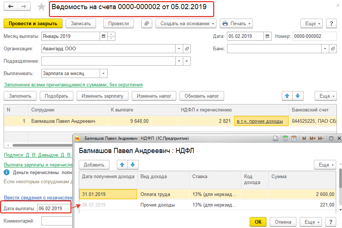Open Создать на основании dropdown menu
Screen dimensions: 342x228
186,24
